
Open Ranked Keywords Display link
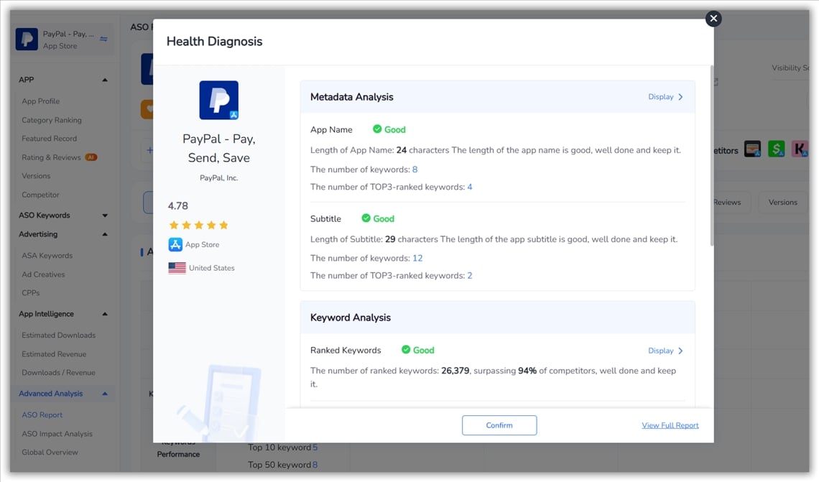665,351
